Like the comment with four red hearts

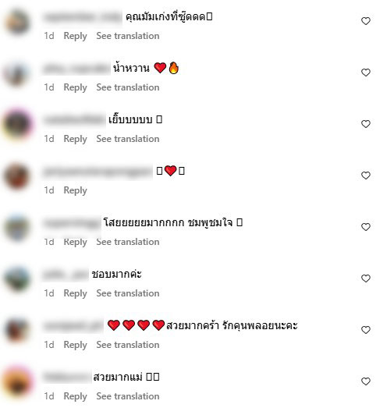365,330
